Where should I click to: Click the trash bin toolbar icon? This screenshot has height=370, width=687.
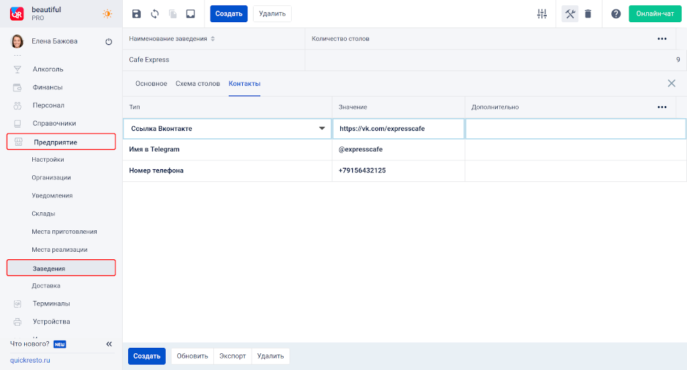pyautogui.click(x=588, y=13)
